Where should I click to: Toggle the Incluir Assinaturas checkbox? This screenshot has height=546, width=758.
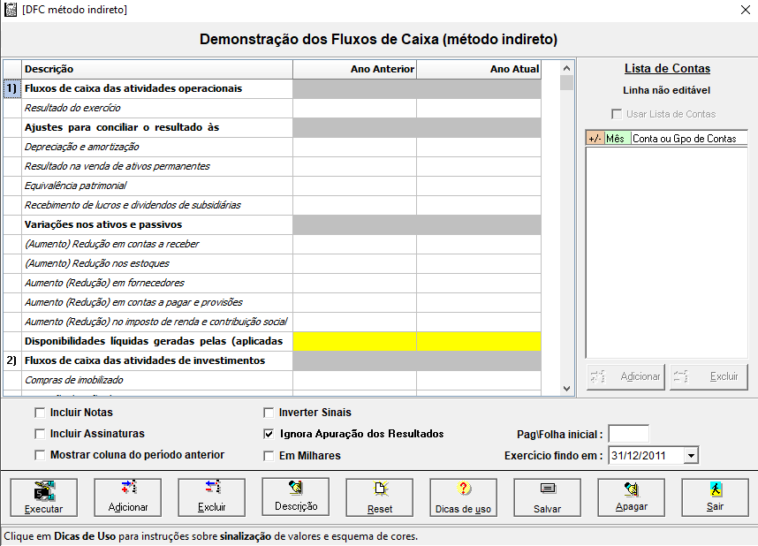[x=40, y=434]
